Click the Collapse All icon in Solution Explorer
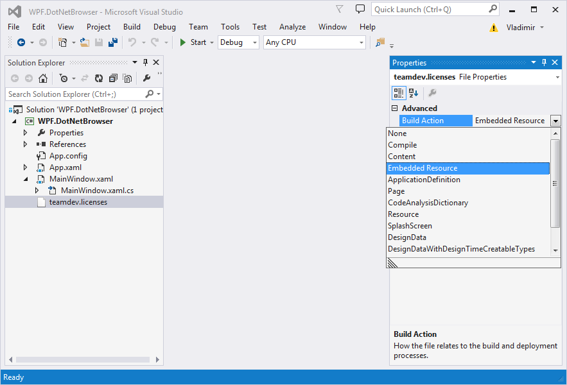This screenshot has width=567, height=385. click(113, 78)
